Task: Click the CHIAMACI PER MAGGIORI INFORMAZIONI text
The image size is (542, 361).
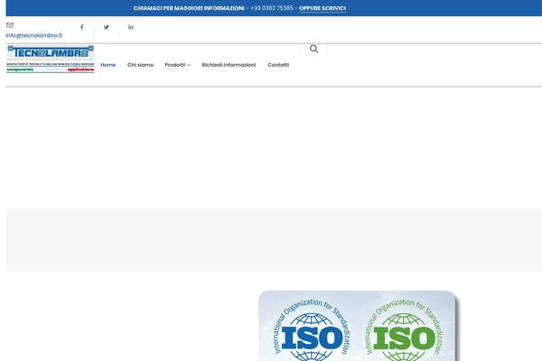Action: (189, 8)
